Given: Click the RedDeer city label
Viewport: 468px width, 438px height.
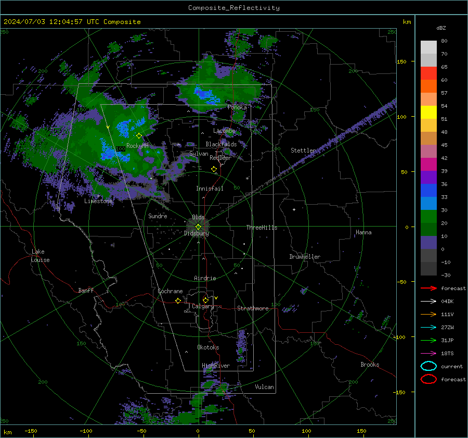Looking at the screenshot, I should pos(220,158).
